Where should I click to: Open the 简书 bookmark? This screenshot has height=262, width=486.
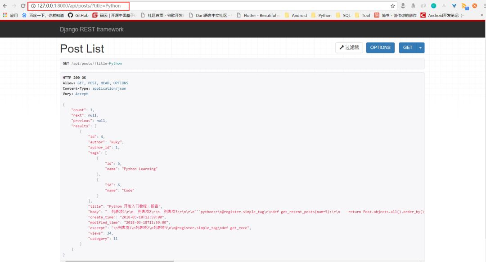click(x=395, y=15)
